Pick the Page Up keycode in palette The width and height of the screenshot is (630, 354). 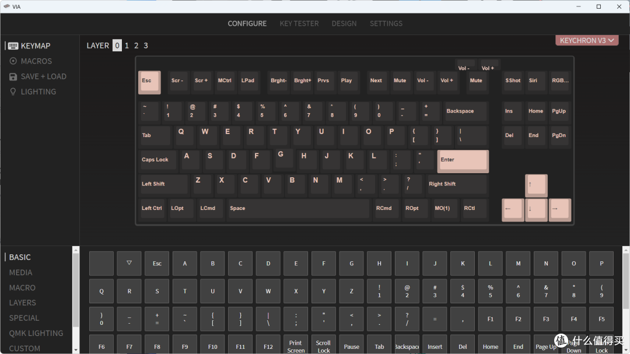click(545, 345)
